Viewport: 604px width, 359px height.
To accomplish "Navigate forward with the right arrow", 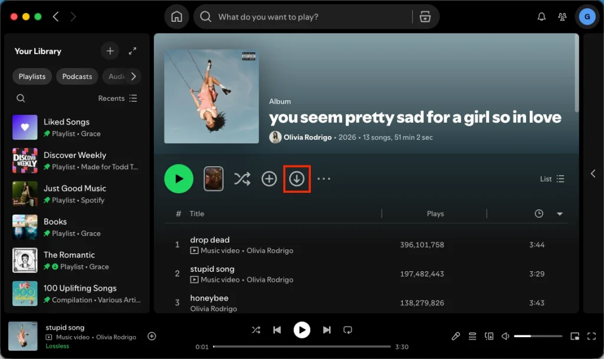I will tap(73, 17).
